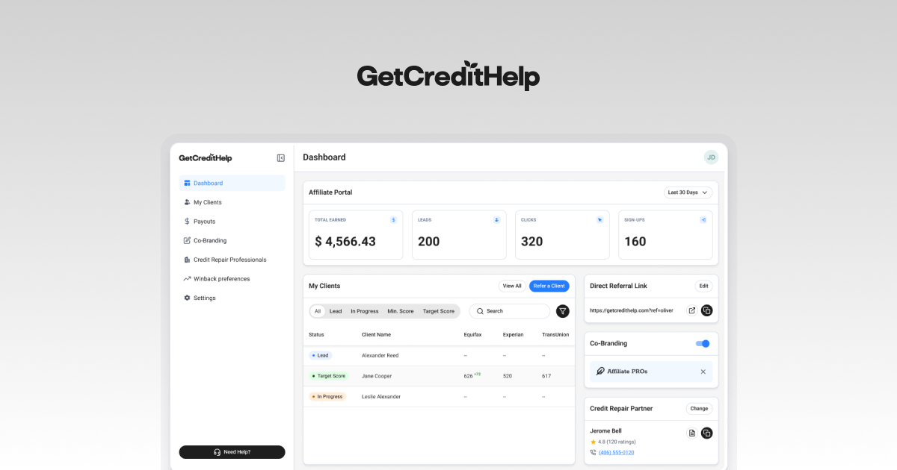The height and width of the screenshot is (470, 897).
Task: Click the Clicks card cursor icon
Action: coord(599,219)
